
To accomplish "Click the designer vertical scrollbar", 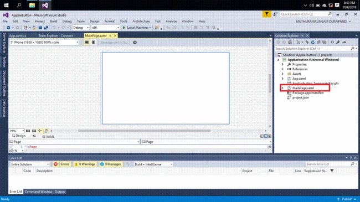I will pos(270,84).
